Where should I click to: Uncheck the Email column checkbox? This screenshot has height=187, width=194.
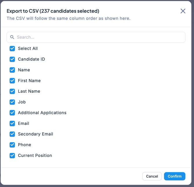[x=12, y=123]
